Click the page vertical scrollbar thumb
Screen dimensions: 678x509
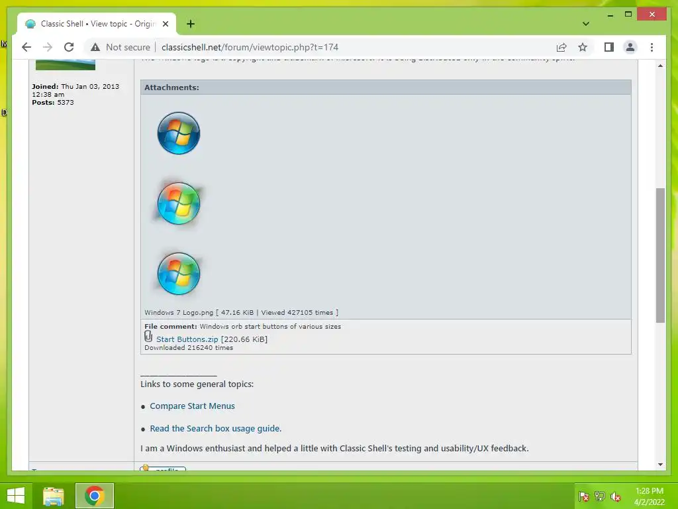tap(660, 255)
